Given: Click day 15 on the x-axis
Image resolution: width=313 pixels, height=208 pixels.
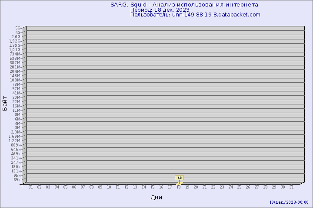Looking at the screenshot, I should (153, 187).
